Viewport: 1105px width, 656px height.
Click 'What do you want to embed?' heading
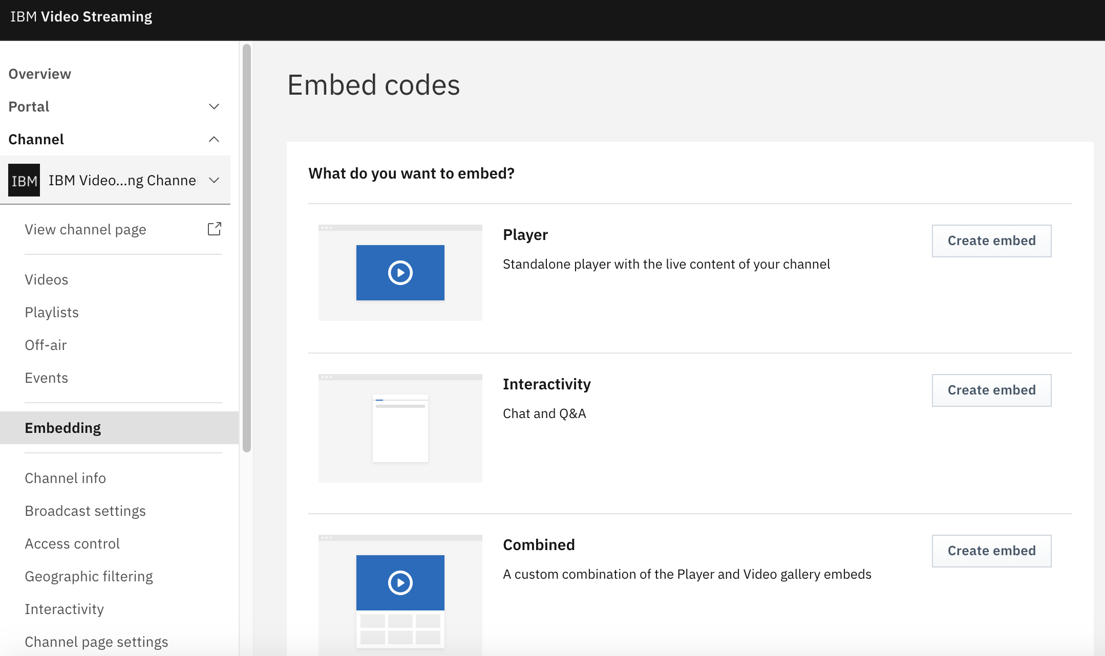411,173
